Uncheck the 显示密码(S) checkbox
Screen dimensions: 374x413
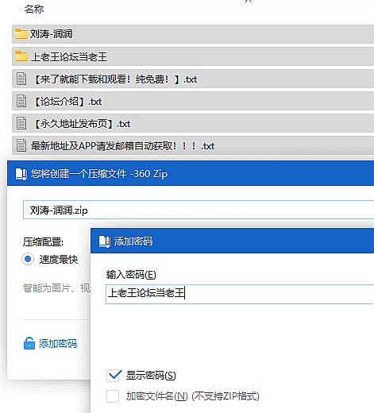coord(114,376)
